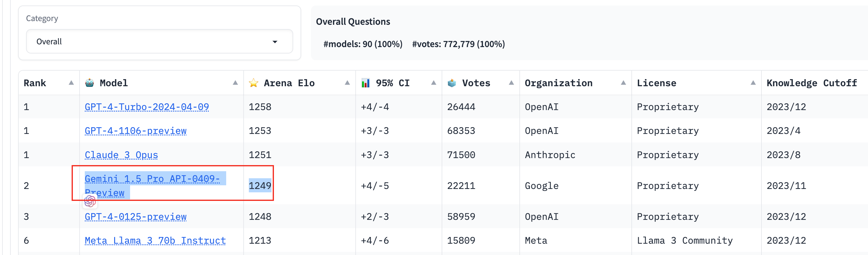The image size is (868, 255).
Task: Click the Knowledge Cutoff column header
Action: point(811,83)
